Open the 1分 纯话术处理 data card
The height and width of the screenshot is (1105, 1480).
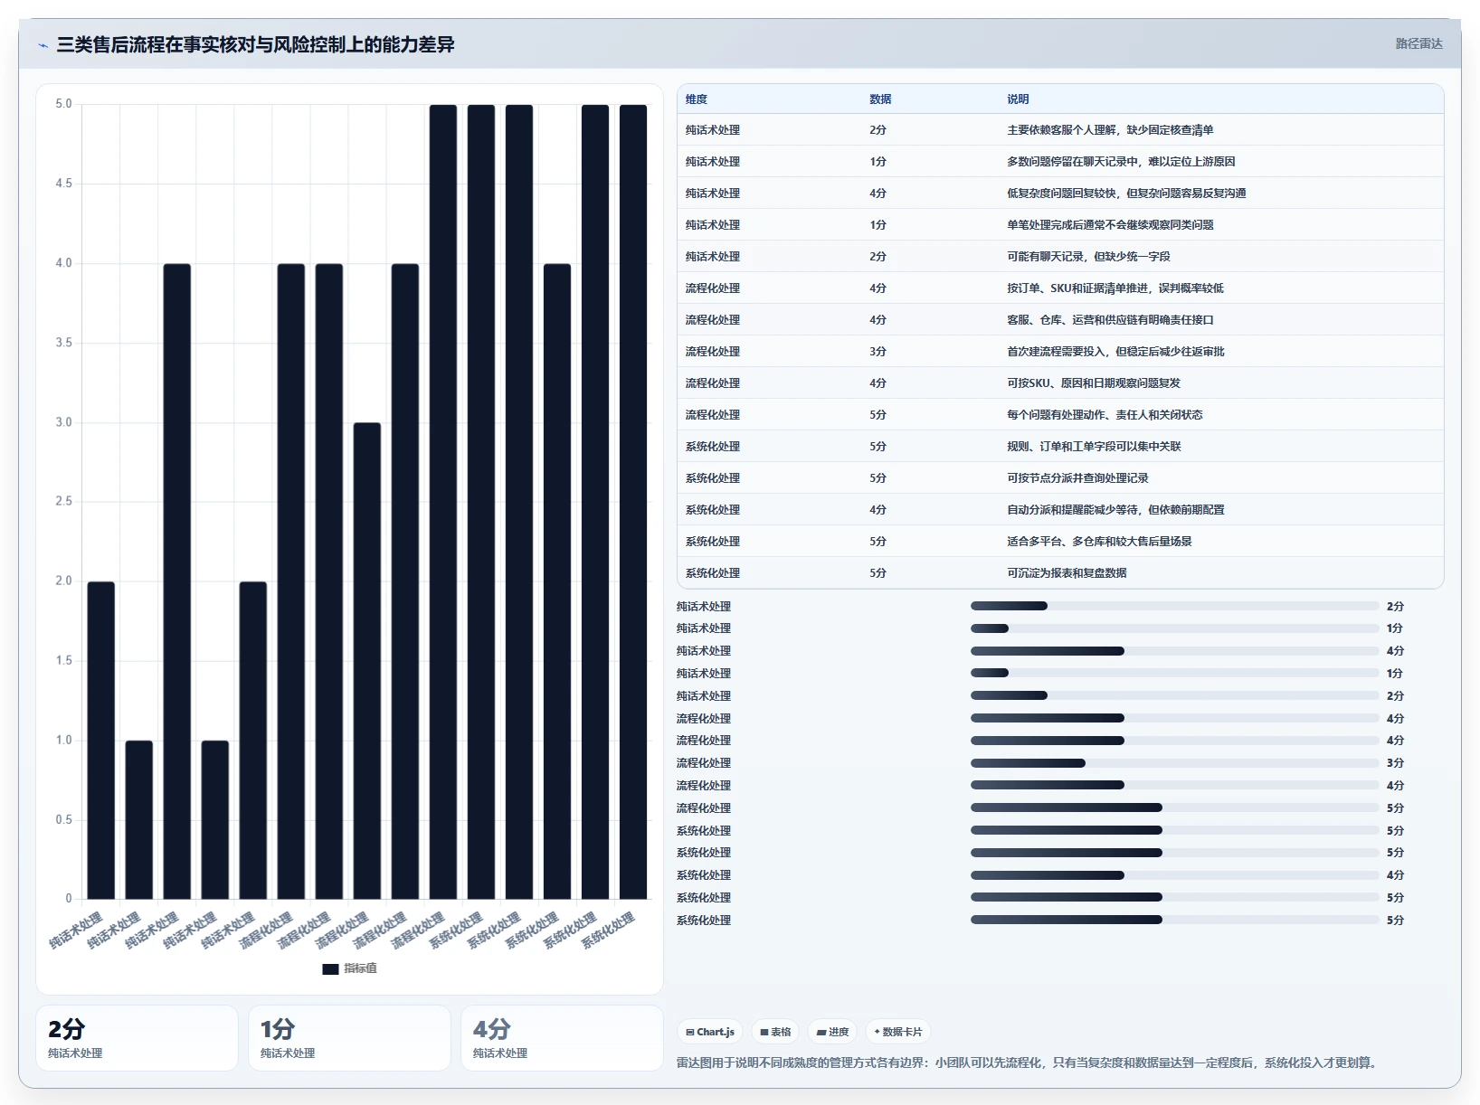[x=349, y=1038]
